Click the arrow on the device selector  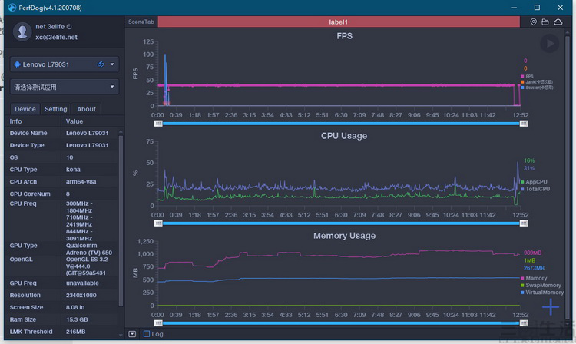pos(112,64)
